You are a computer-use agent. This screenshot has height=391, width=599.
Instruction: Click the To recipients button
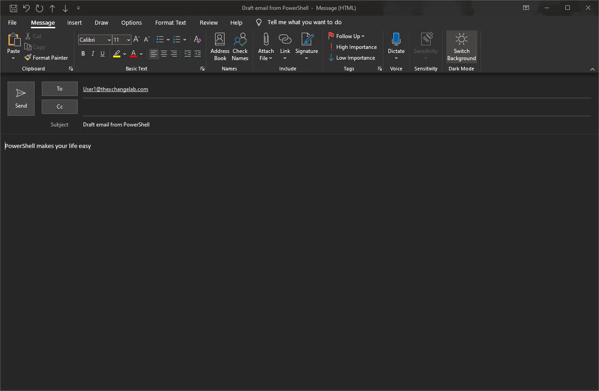pyautogui.click(x=60, y=89)
